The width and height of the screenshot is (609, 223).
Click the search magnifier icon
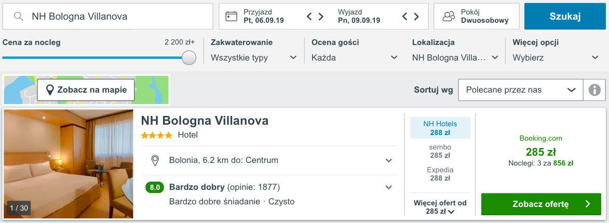(18, 16)
